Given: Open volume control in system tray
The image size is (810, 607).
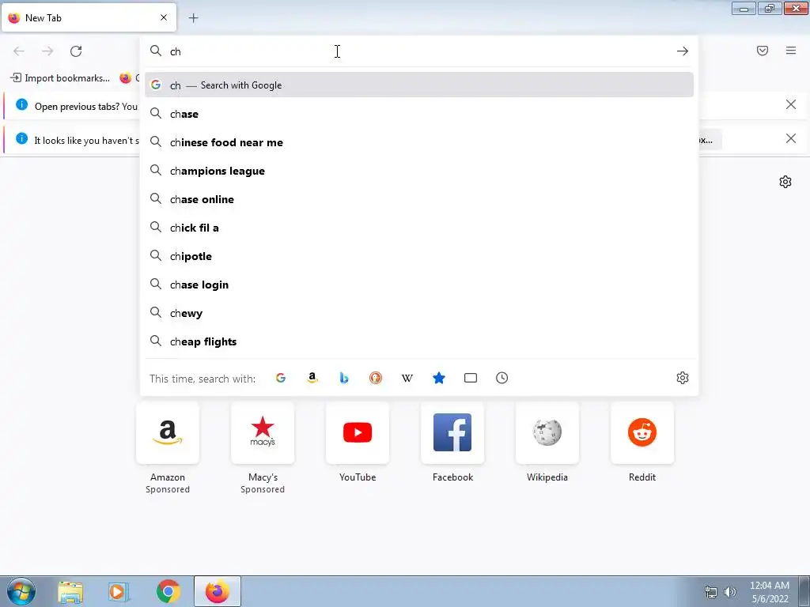Looking at the screenshot, I should pos(730,592).
